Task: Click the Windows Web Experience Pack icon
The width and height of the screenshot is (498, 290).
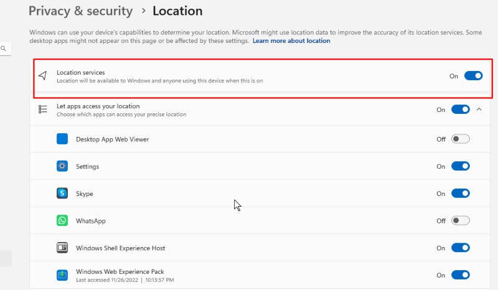Action: pos(62,275)
